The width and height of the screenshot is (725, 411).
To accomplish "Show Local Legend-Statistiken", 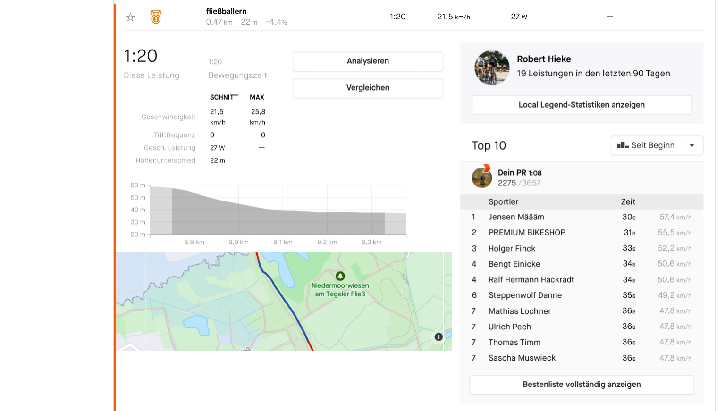I will click(x=581, y=105).
